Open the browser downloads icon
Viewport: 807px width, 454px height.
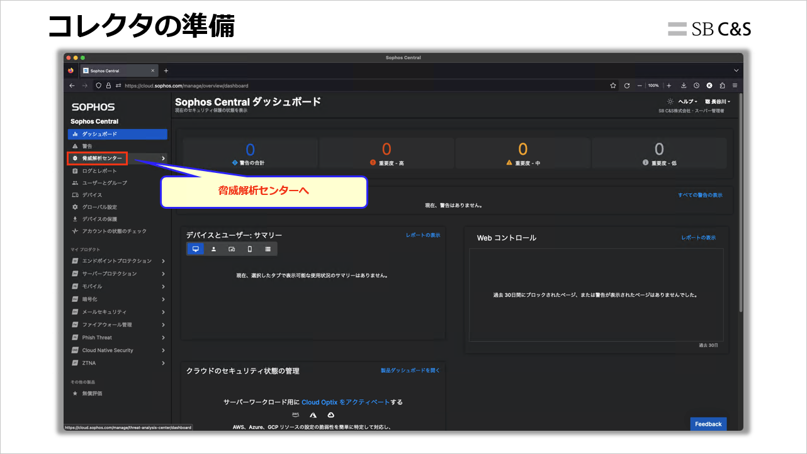(684, 86)
